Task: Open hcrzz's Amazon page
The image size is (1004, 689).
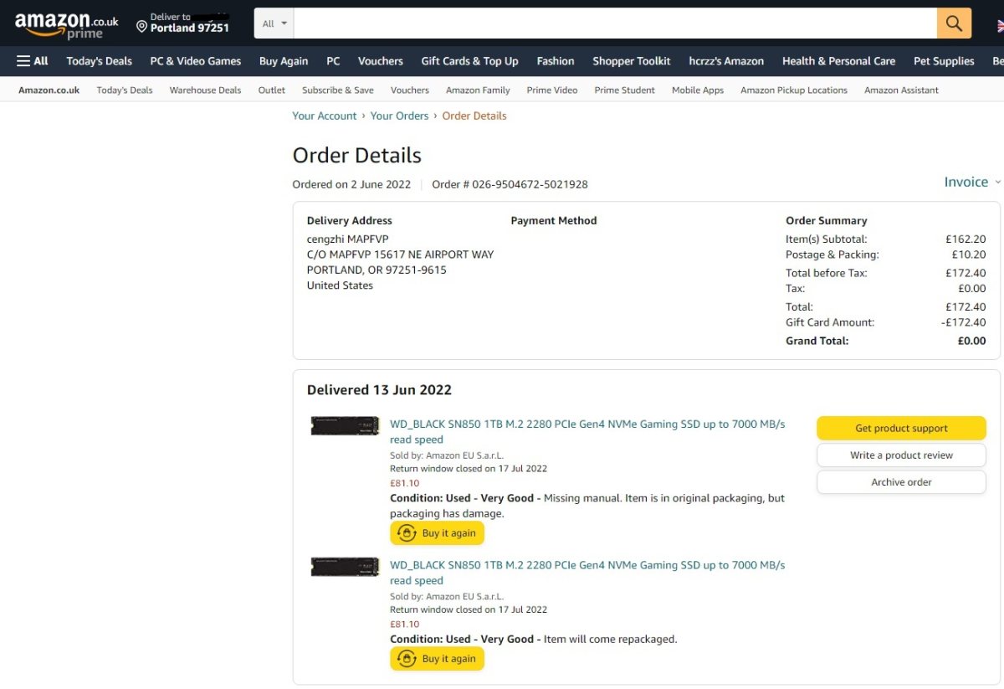Action: tap(726, 61)
